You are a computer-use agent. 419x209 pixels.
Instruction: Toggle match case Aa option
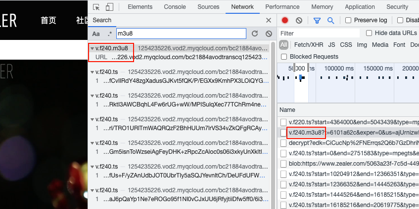96,34
